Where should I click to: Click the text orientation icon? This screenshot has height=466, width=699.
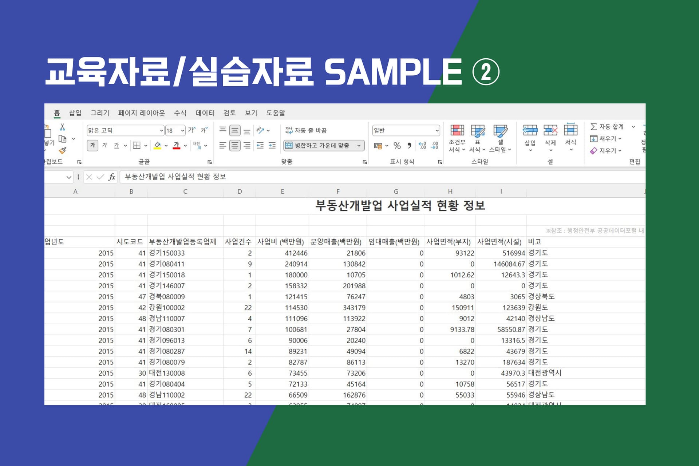pos(260,130)
